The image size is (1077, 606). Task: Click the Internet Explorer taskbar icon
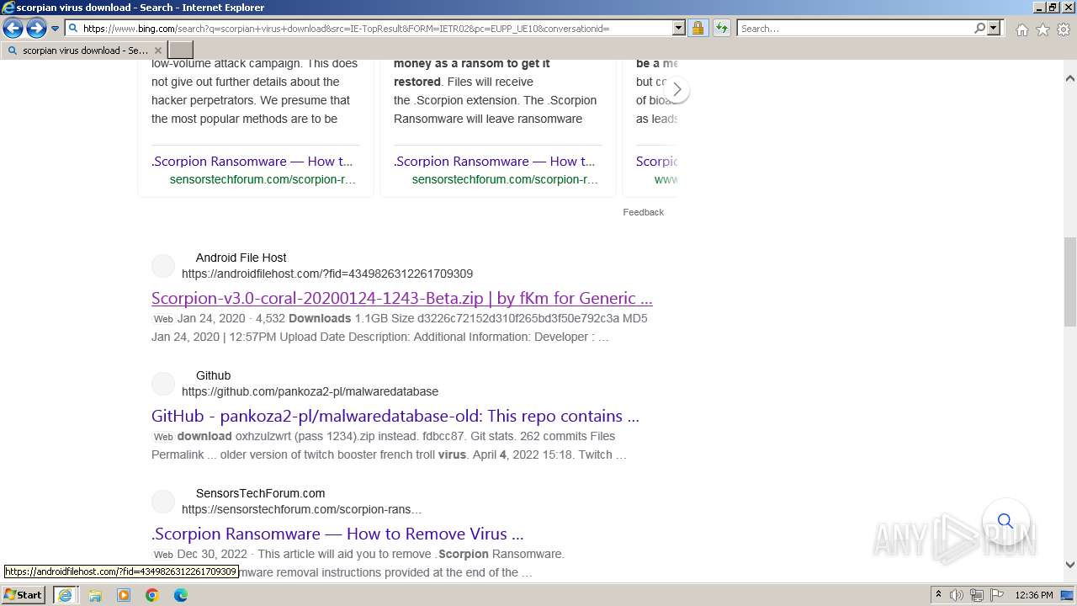click(x=65, y=595)
